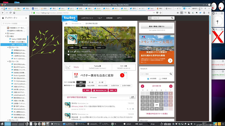Click red arrow on Adobe ad banner
225x126 pixels.
click(x=122, y=75)
